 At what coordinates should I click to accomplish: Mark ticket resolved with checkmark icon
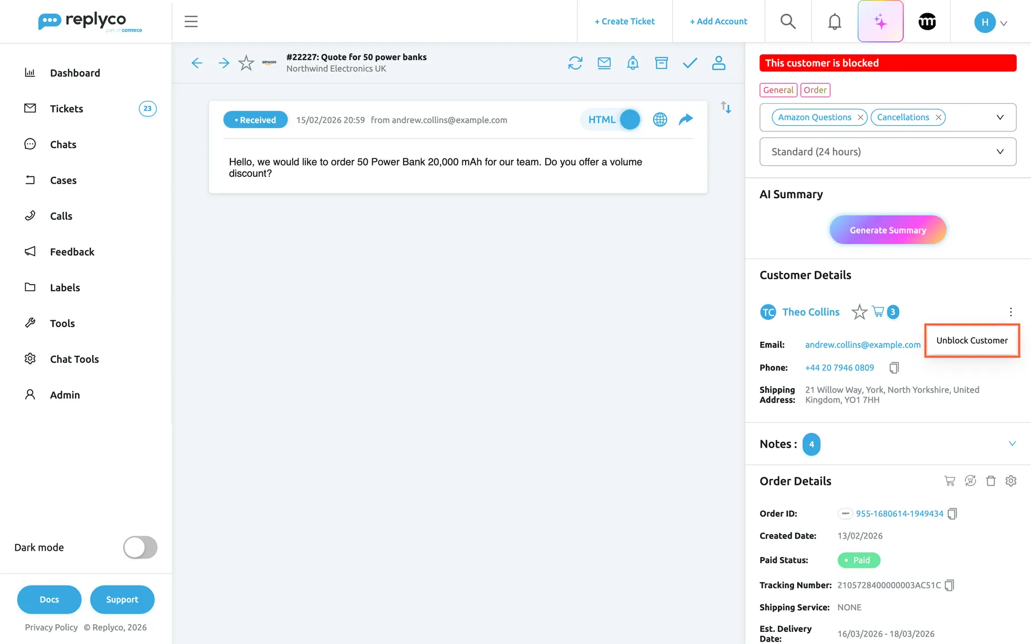[690, 63]
